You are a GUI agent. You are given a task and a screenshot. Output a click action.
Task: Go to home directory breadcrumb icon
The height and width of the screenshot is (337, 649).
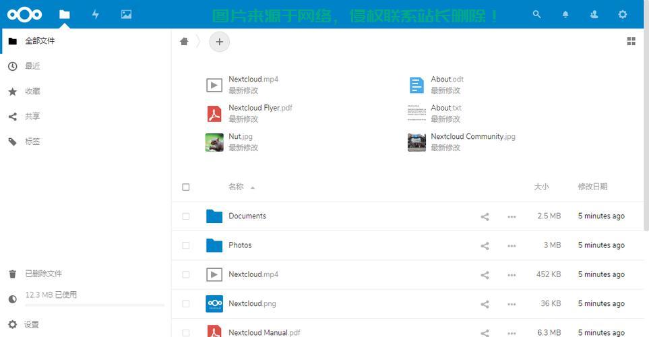coord(184,41)
